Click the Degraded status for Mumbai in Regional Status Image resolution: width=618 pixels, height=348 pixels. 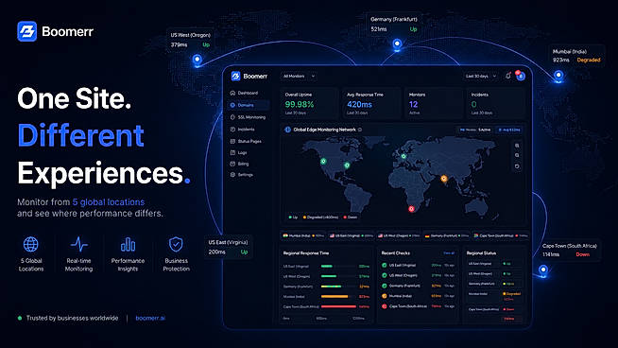(512, 293)
